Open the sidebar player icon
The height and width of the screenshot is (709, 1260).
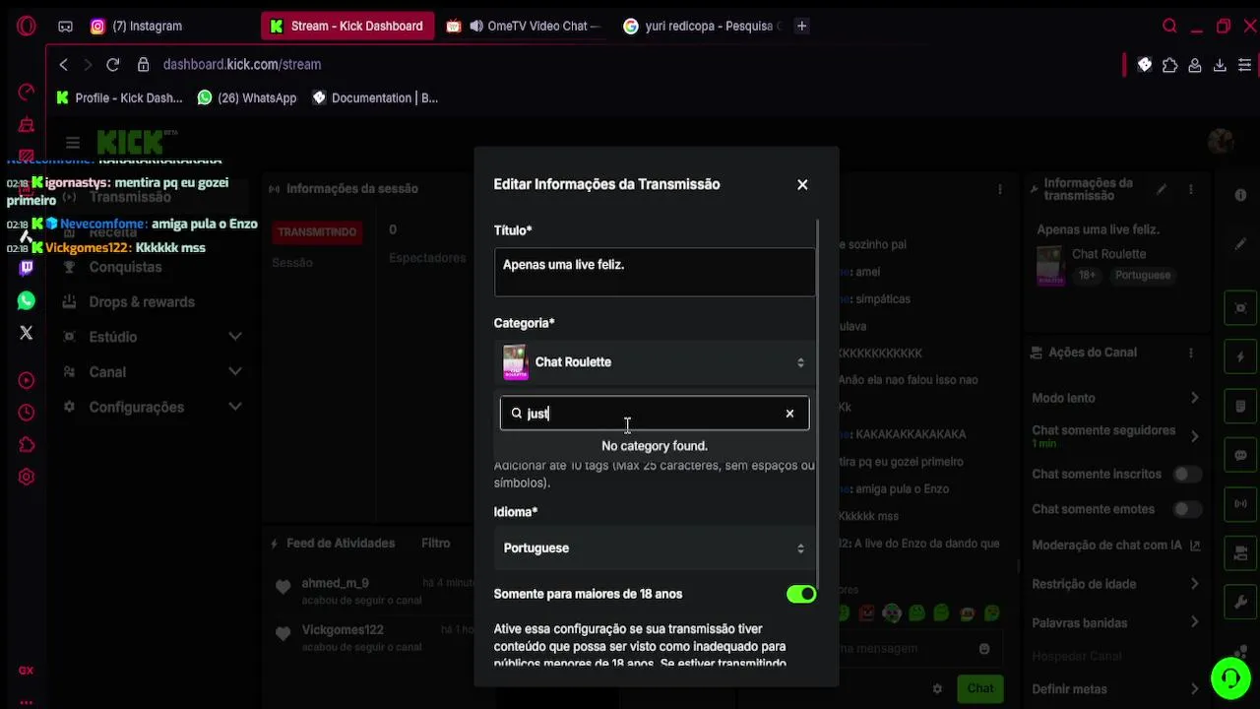point(27,380)
